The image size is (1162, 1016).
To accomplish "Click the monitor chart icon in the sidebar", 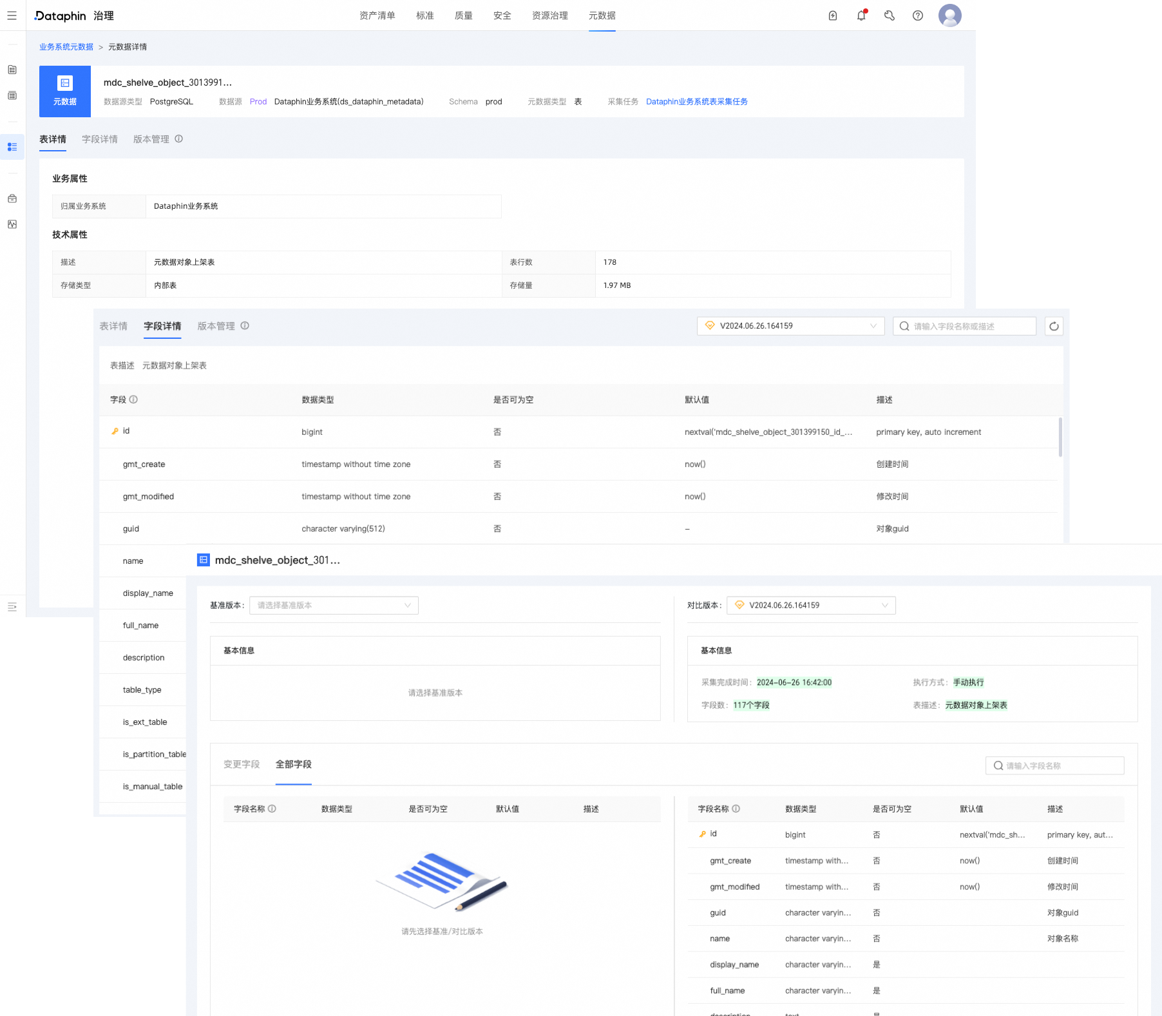I will click(12, 224).
